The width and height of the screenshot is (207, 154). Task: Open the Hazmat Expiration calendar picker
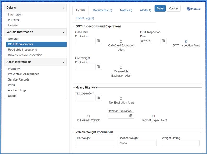131,116
